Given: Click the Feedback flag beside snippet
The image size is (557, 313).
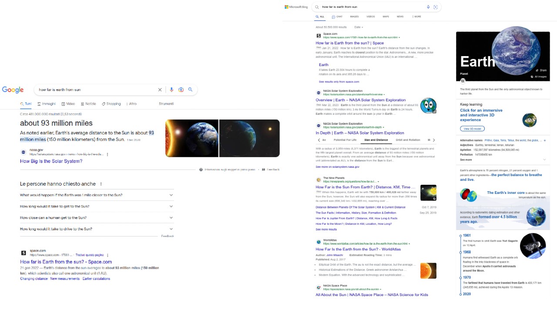Looking at the screenshot, I should 271,170.
